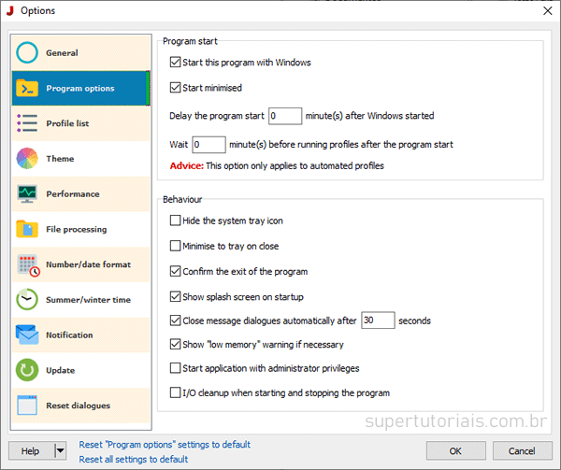The height and width of the screenshot is (470, 561).
Task: Click the Performance monitor icon
Action: 27,194
